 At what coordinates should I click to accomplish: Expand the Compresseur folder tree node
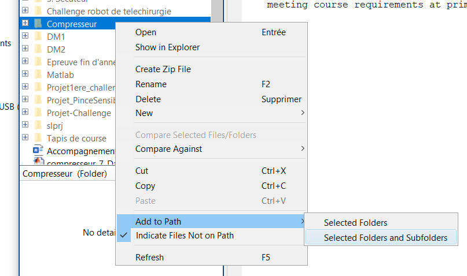(25, 23)
